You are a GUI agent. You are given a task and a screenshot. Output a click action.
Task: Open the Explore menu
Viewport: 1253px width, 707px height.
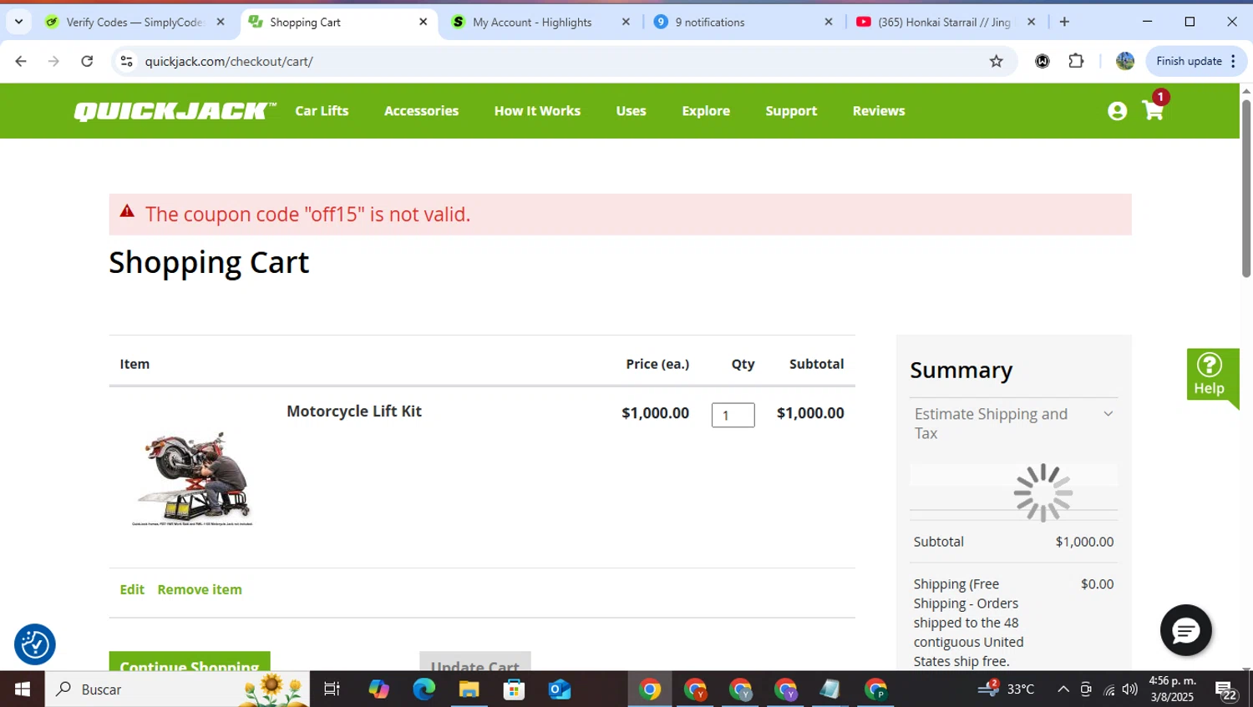point(706,111)
